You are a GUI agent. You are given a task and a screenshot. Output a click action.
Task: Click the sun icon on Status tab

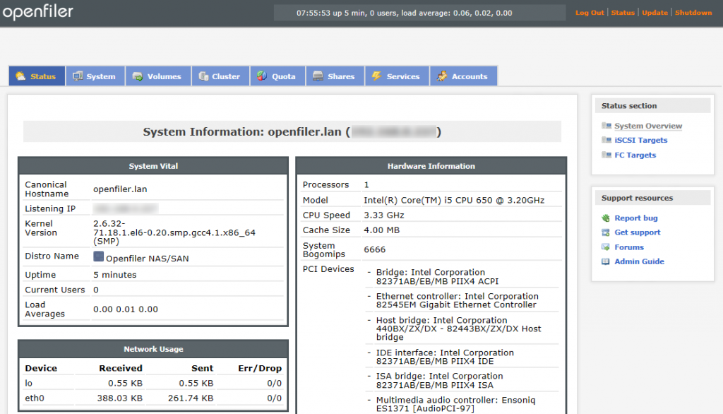click(x=20, y=76)
